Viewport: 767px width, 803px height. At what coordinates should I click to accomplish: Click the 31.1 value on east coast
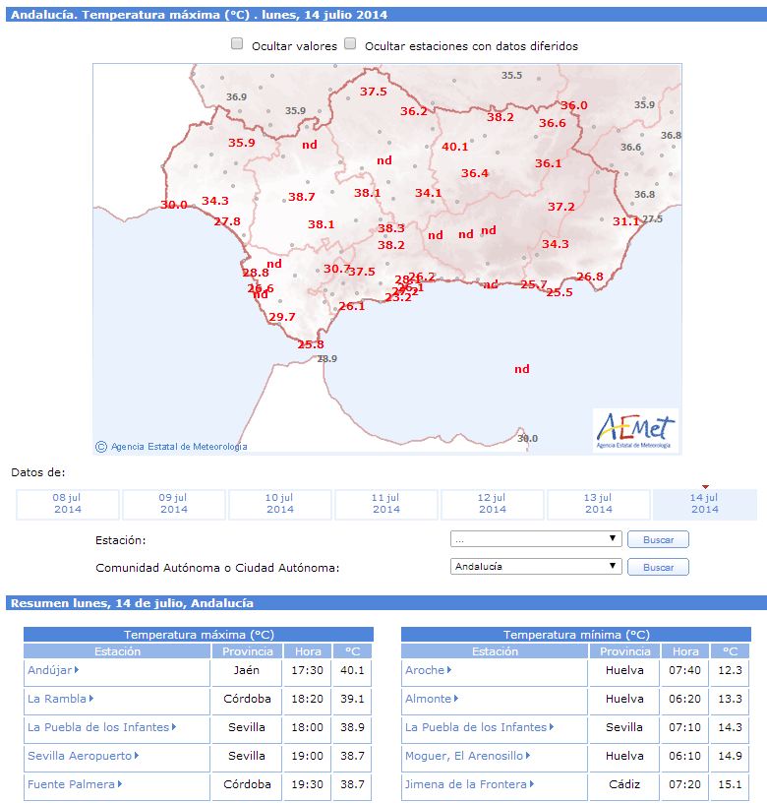click(x=626, y=221)
